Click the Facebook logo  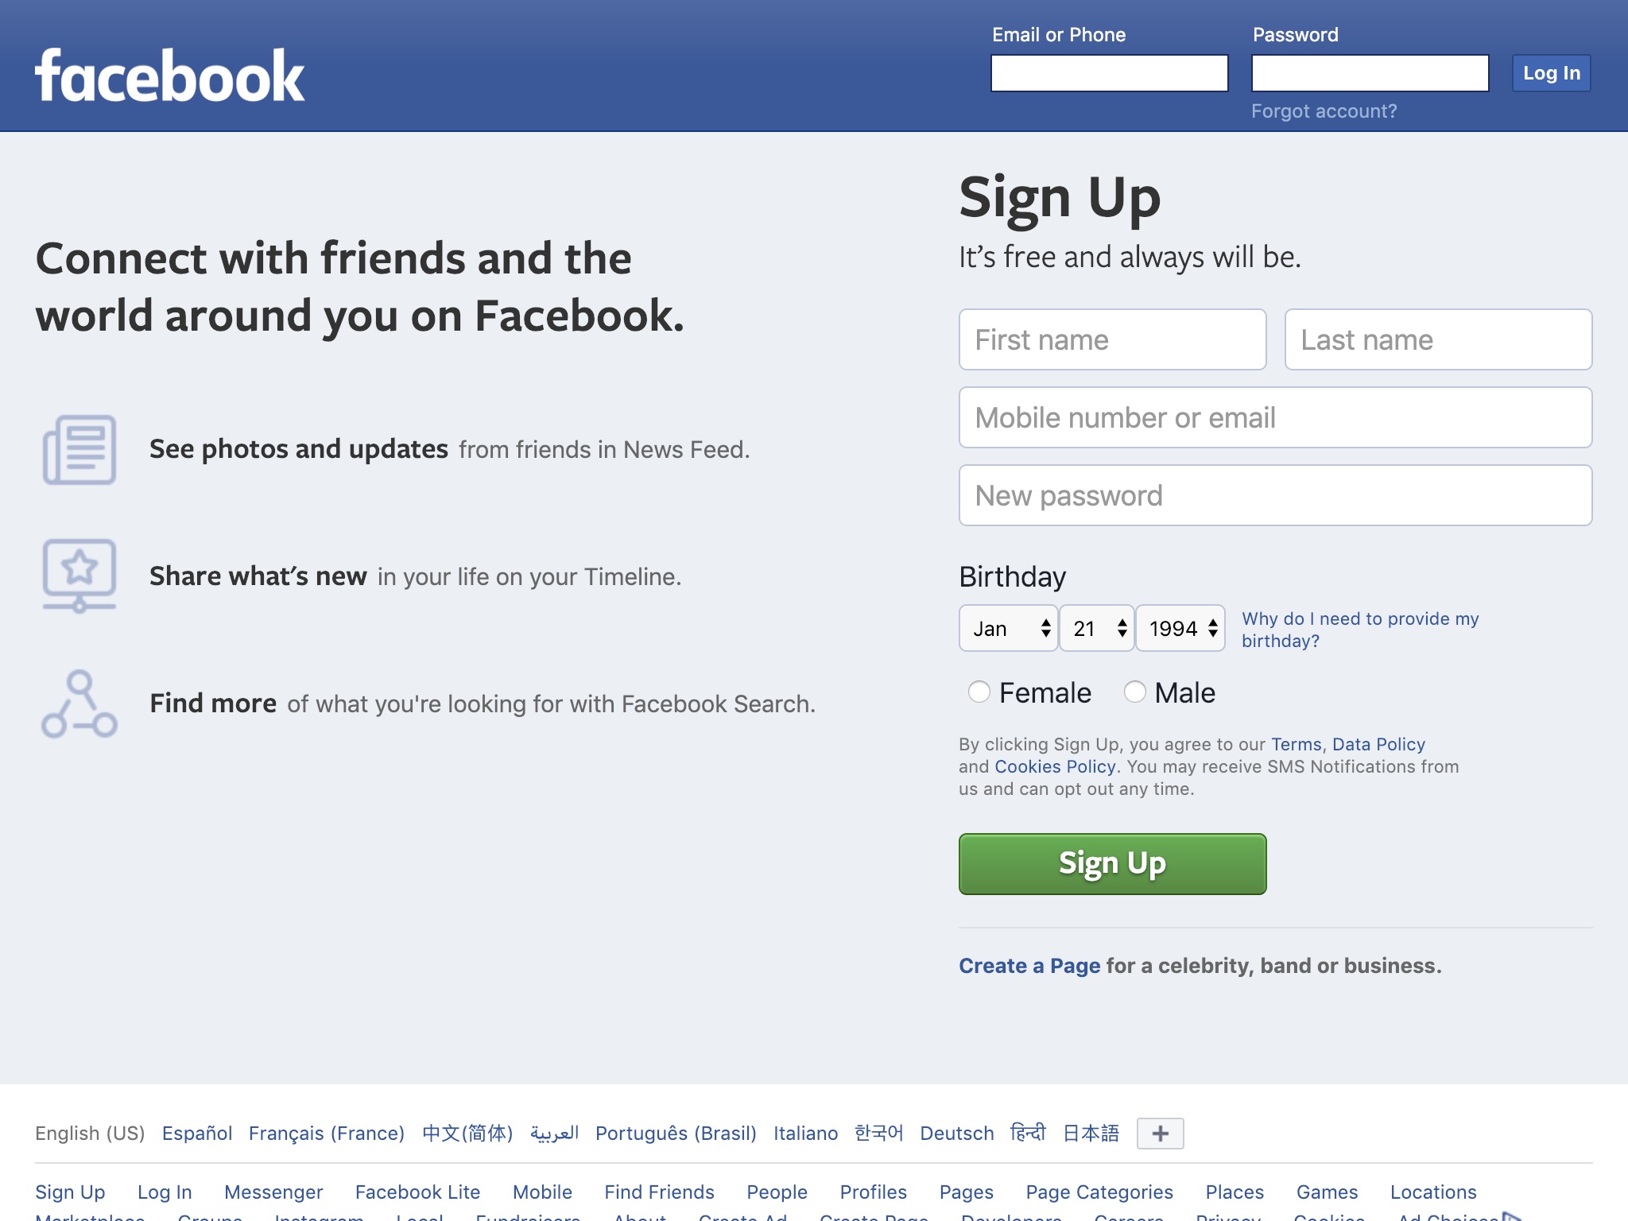click(169, 76)
